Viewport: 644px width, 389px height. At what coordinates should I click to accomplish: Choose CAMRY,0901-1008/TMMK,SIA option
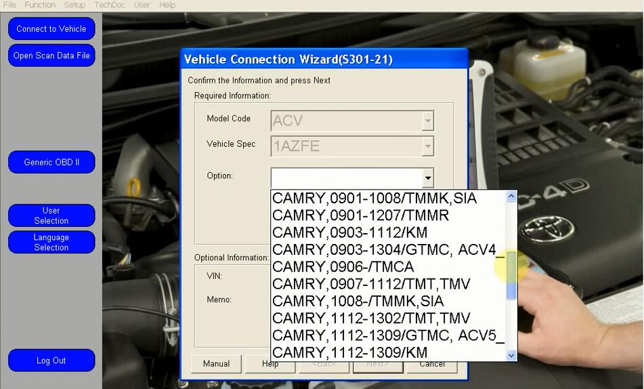click(388, 198)
